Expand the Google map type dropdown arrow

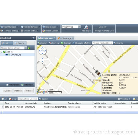pyautogui.click(x=79, y=27)
